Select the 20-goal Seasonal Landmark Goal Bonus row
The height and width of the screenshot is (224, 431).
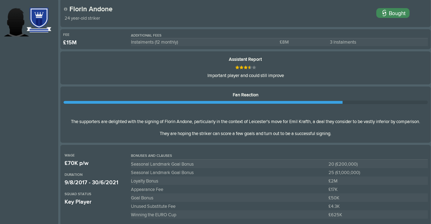(x=279, y=164)
